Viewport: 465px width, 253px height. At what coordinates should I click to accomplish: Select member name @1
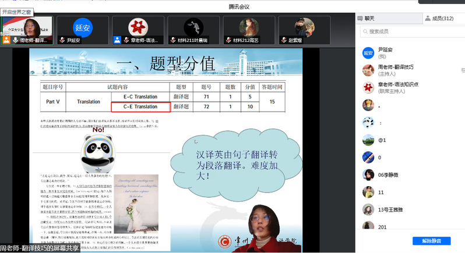(x=382, y=140)
